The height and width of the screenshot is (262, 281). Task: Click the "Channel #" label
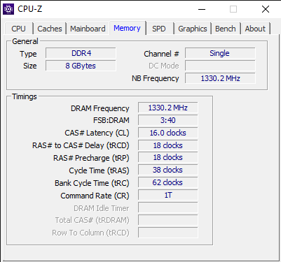coord(161,54)
